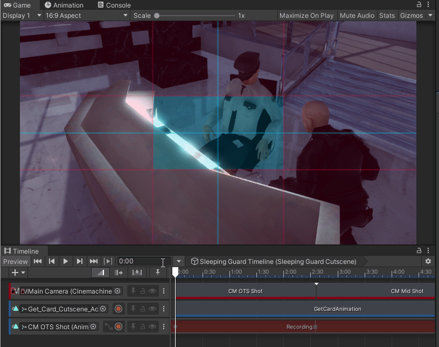
Task: Switch to the Console tab
Action: [x=114, y=5]
